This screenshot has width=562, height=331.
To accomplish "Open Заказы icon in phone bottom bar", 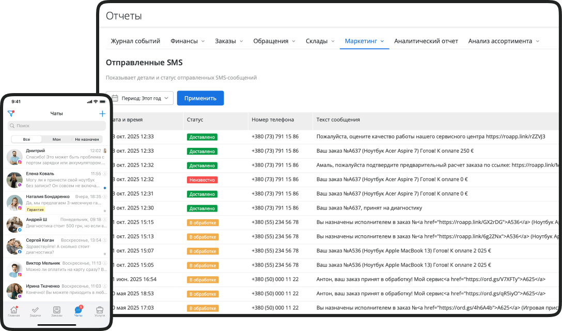I will [x=57, y=311].
